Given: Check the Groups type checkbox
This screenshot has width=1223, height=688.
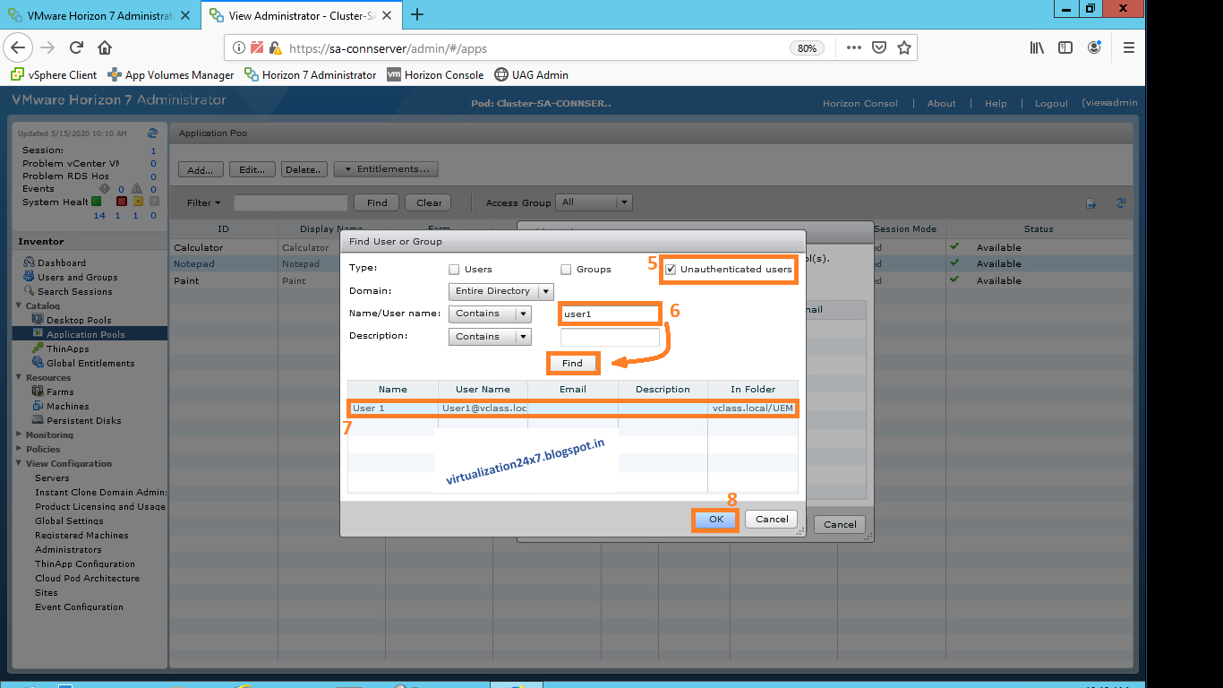Looking at the screenshot, I should [x=566, y=269].
